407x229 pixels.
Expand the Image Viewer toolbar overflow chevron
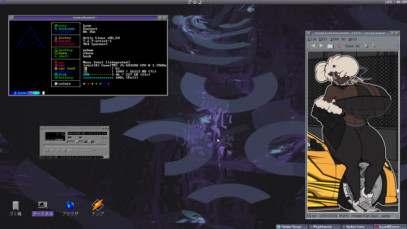(397, 46)
